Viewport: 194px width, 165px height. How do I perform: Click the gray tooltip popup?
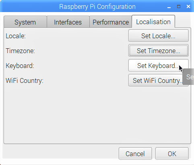(188, 77)
